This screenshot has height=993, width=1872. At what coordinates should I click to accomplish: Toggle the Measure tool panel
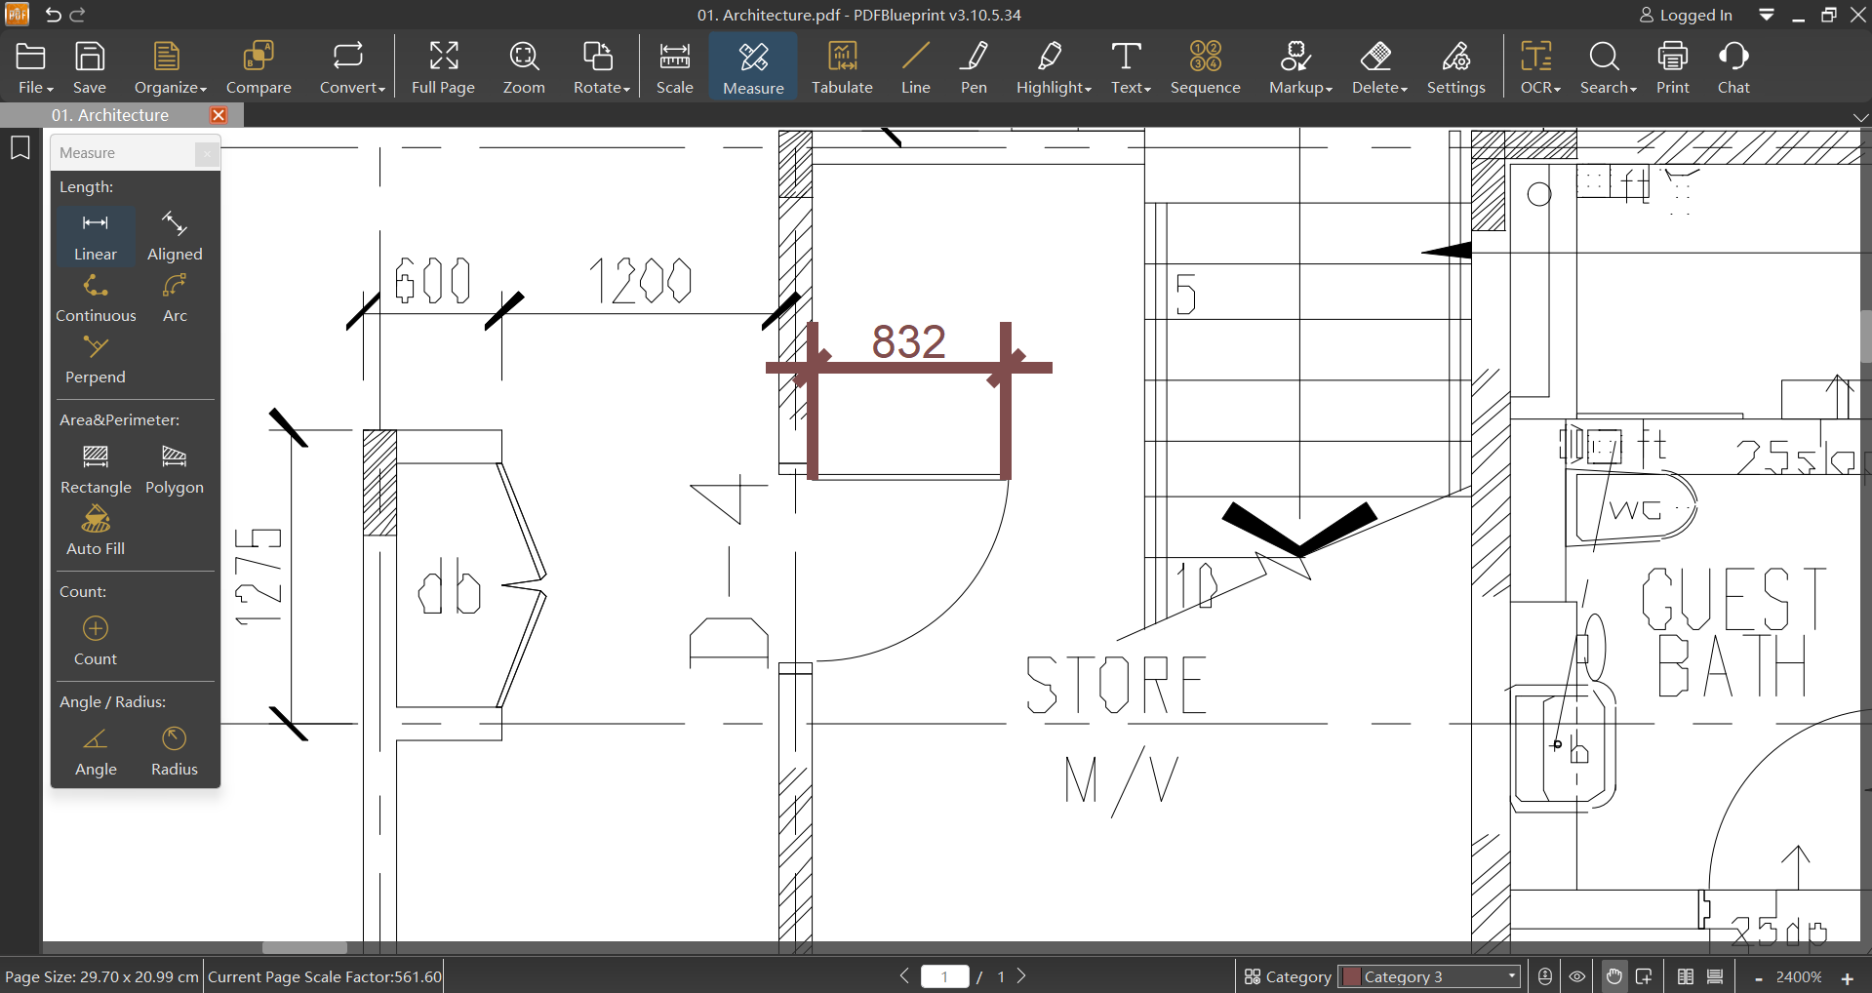pyautogui.click(x=753, y=67)
